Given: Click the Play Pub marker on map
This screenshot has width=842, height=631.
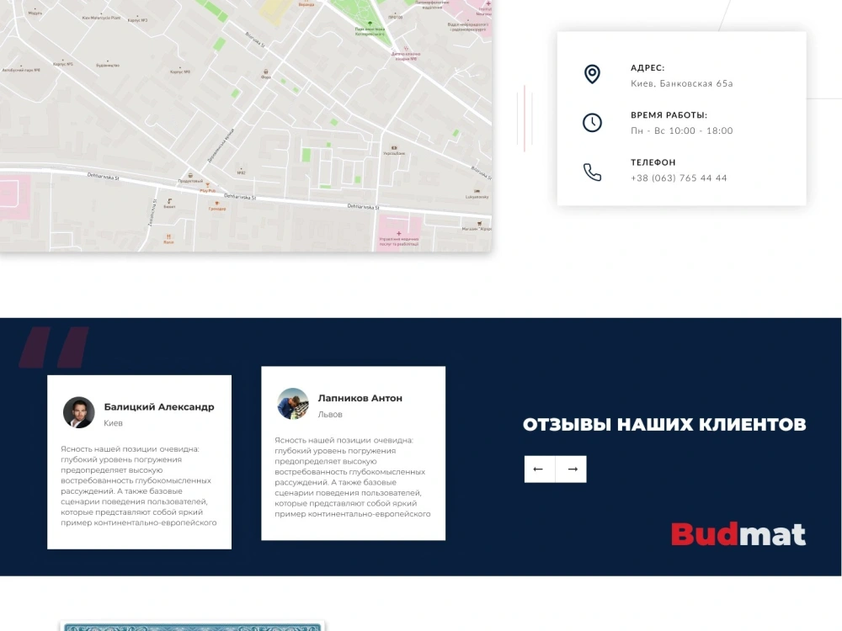Looking at the screenshot, I should (x=207, y=188).
